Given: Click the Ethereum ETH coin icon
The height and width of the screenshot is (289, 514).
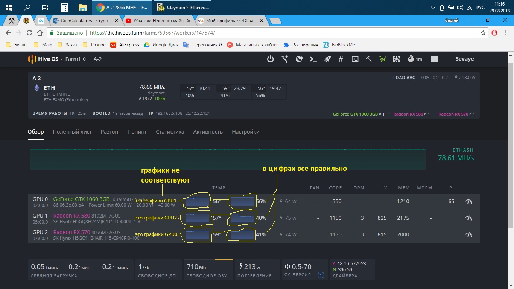Looking at the screenshot, I should click(x=37, y=88).
